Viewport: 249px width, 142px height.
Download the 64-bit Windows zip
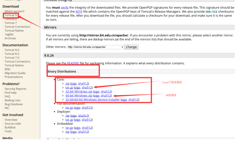coord(79,96)
